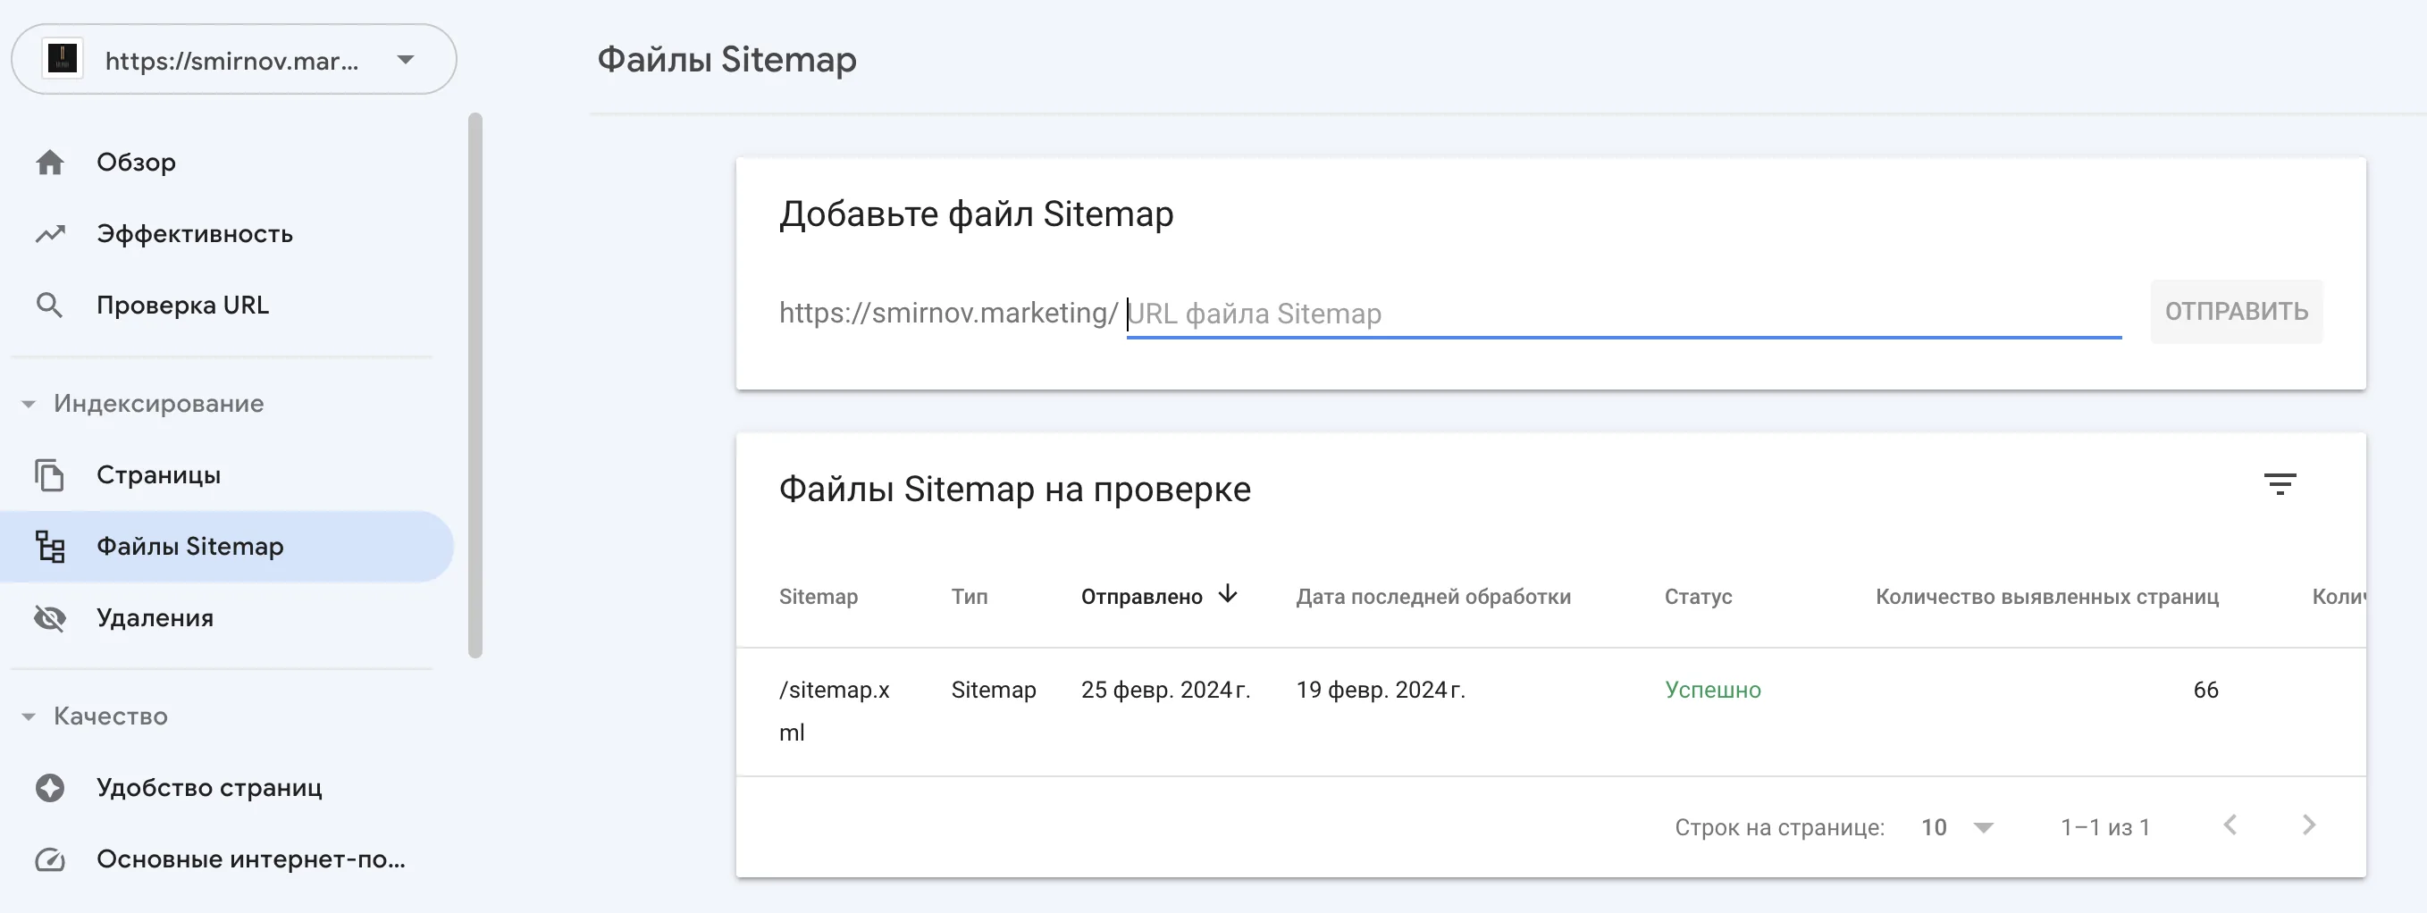Click the Удобство страниц page experience icon
This screenshot has width=2427, height=913.
[49, 787]
